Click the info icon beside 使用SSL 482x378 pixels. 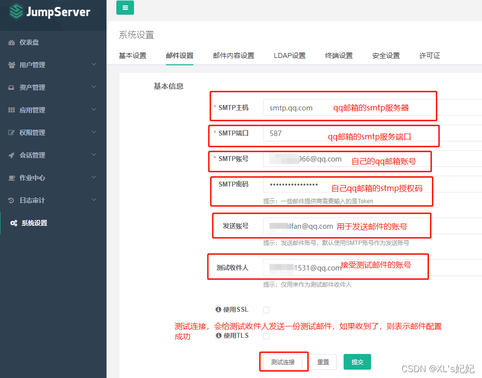point(218,309)
